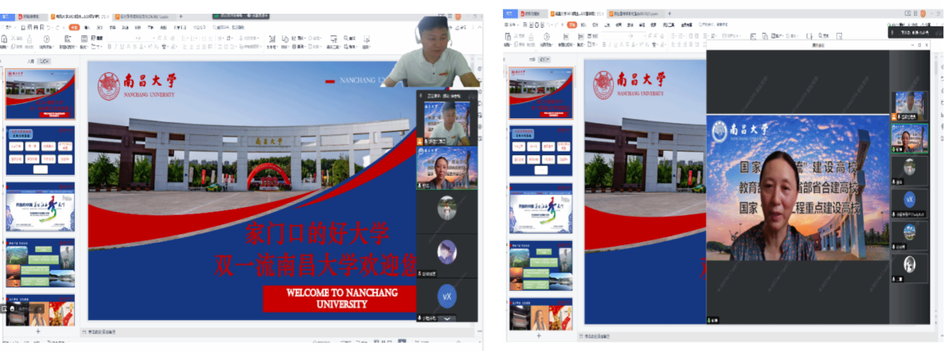944x351 pixels.
Task: Select second slide thumbnail in left panel
Action: (40, 151)
